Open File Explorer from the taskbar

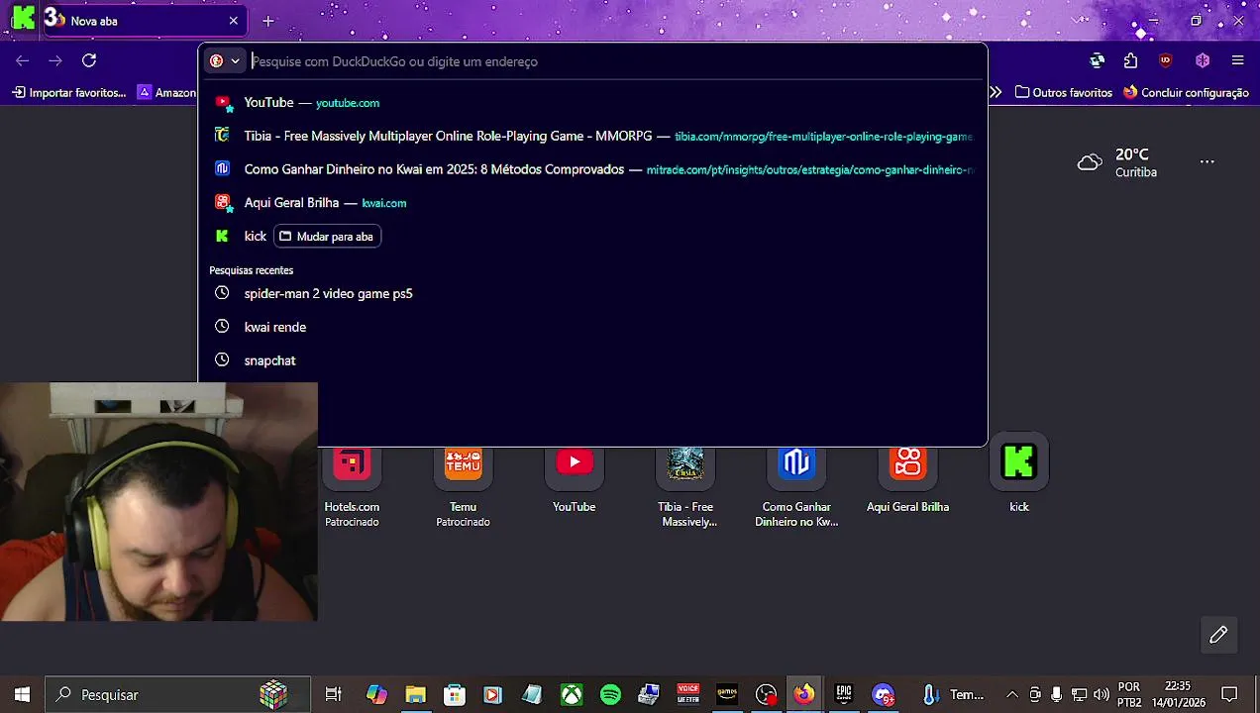tap(415, 694)
